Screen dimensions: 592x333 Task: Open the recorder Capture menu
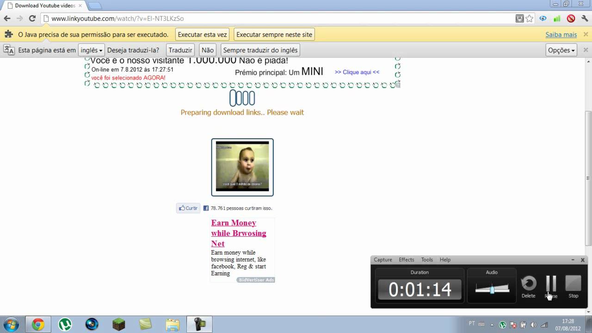[383, 260]
